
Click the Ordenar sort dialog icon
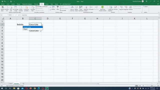click(x=53, y=8)
